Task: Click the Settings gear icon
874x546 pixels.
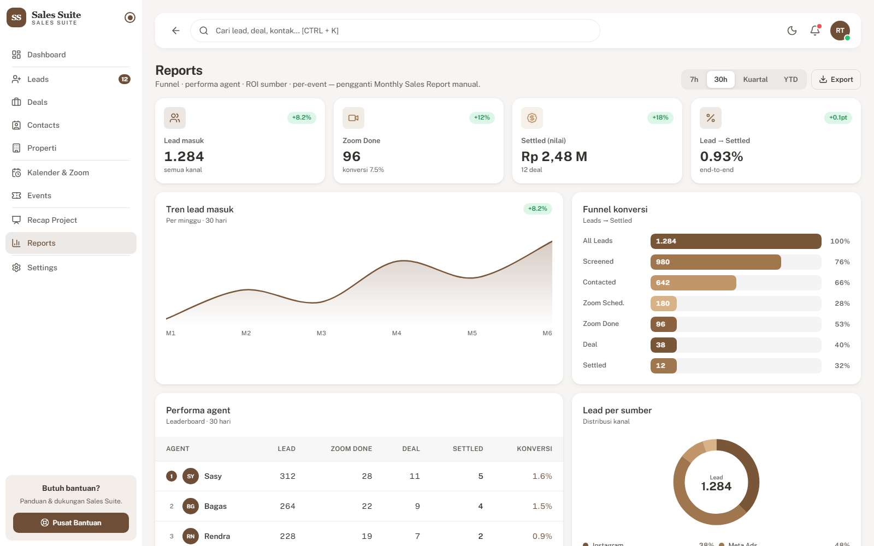Action: pyautogui.click(x=16, y=268)
